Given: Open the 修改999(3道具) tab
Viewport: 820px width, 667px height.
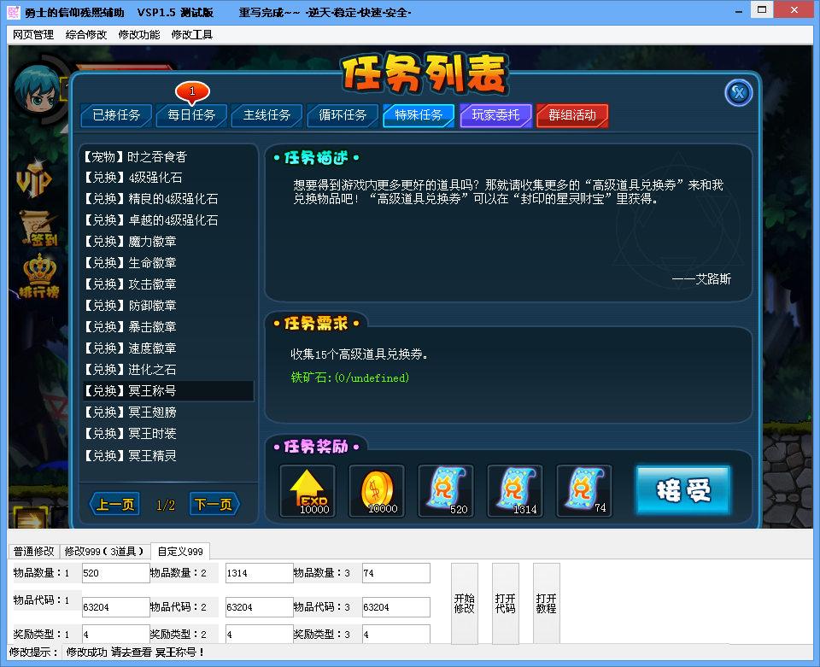Looking at the screenshot, I should [104, 552].
